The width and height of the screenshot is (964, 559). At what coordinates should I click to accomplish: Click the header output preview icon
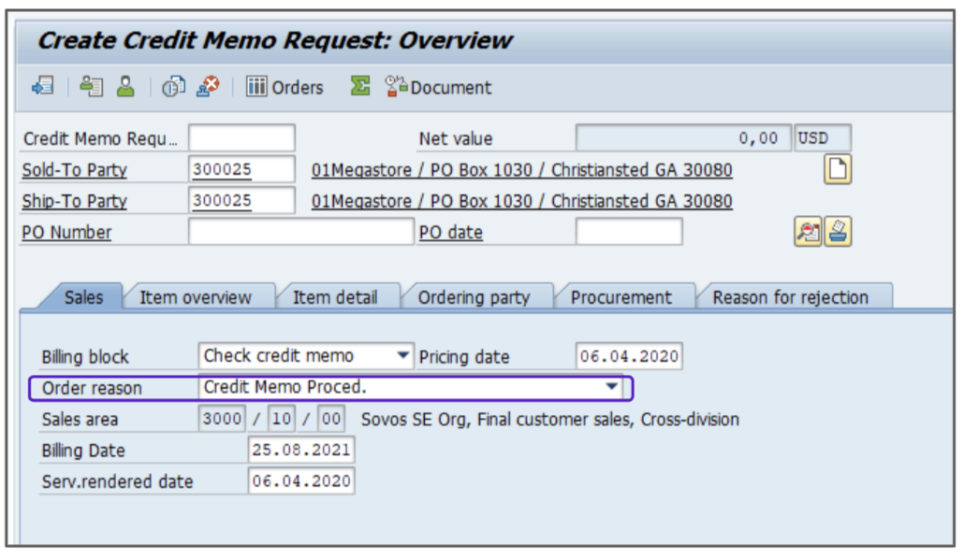click(91, 87)
